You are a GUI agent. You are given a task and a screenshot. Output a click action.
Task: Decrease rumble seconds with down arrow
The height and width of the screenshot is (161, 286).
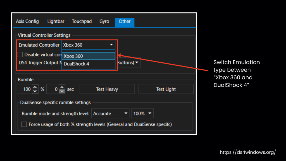(x=62, y=91)
